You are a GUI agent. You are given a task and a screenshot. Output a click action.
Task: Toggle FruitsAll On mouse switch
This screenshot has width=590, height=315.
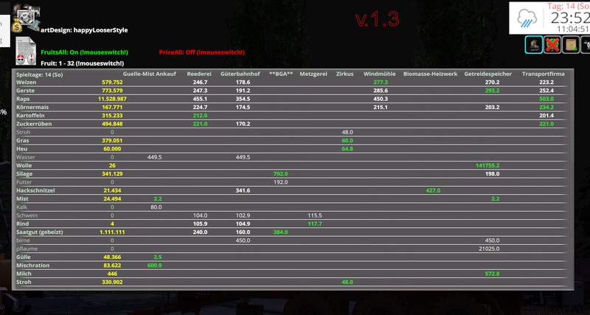click(x=84, y=52)
